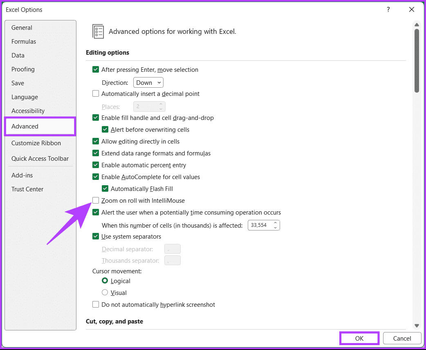The image size is (426, 350).
Task: Open the Help question mark icon
Action: [388, 9]
